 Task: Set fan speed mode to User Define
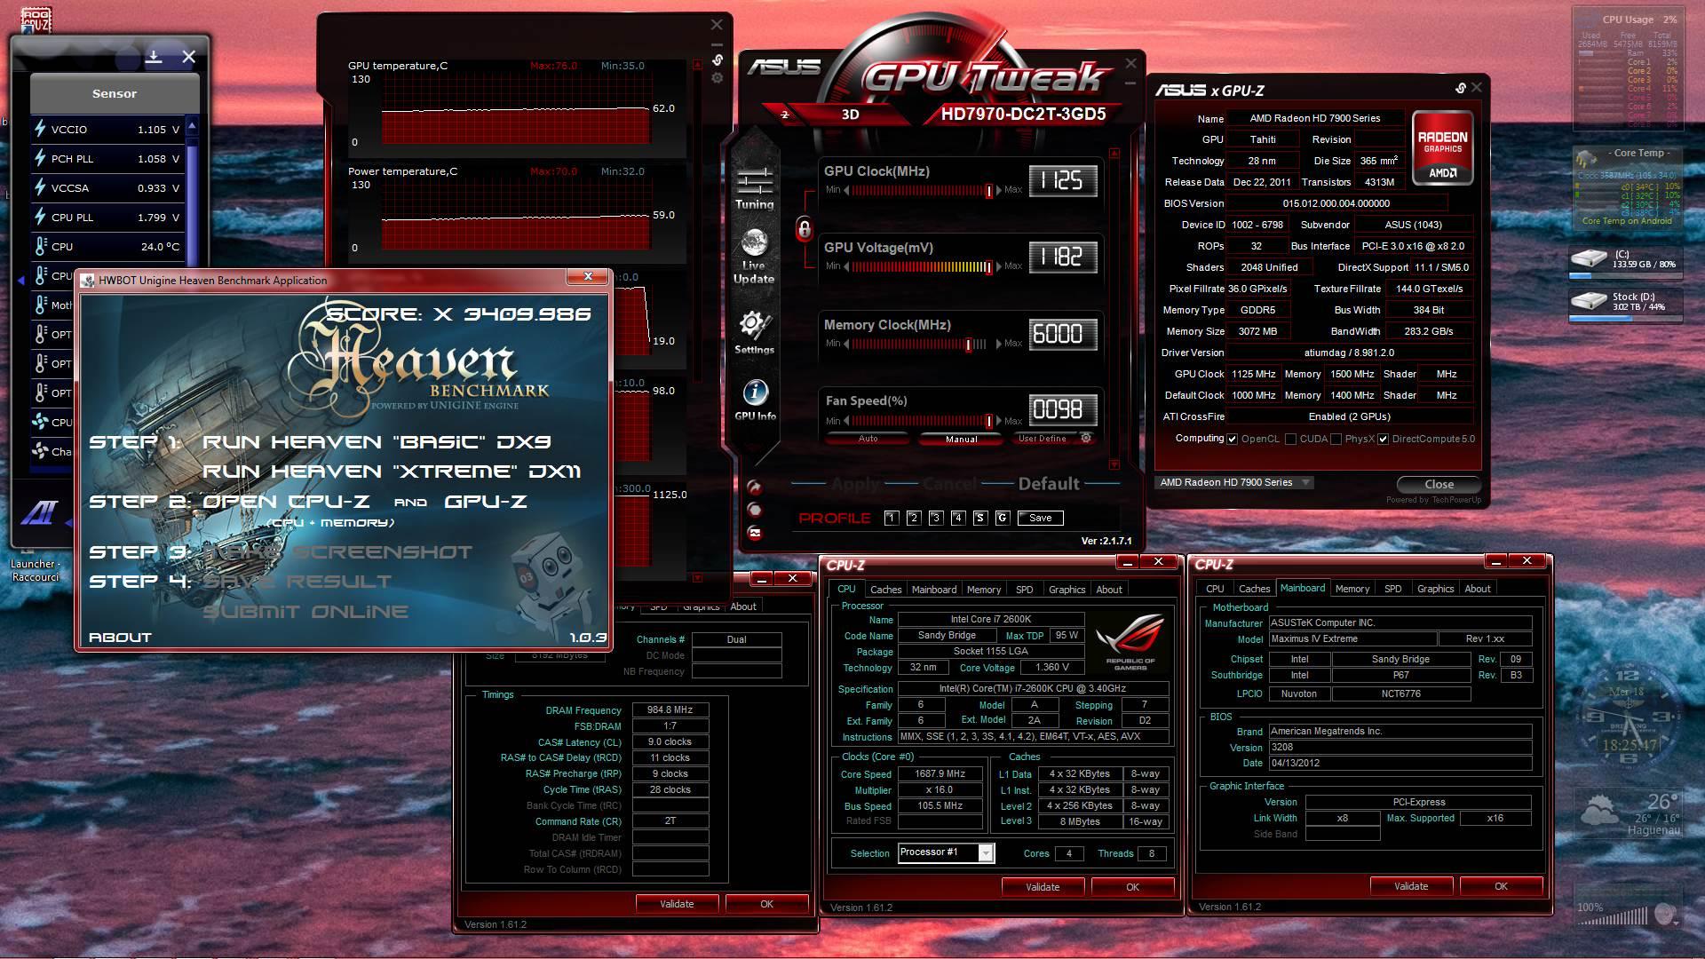click(x=1043, y=439)
